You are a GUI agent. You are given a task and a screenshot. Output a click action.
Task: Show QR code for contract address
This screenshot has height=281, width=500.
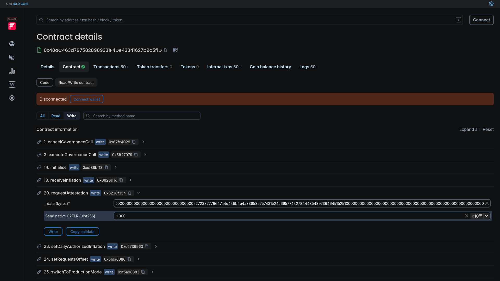point(175,50)
